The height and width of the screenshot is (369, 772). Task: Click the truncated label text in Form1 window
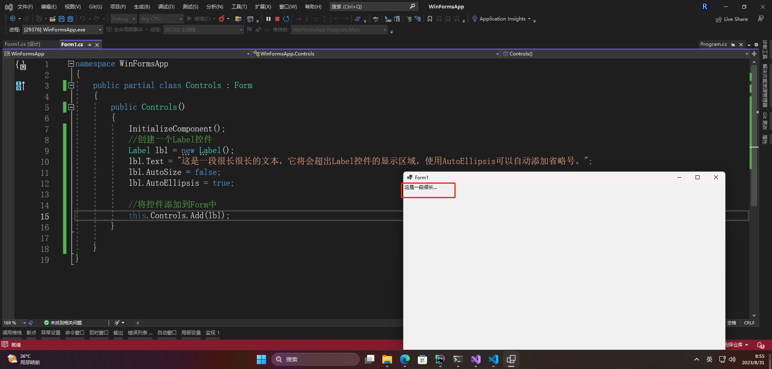(x=421, y=187)
